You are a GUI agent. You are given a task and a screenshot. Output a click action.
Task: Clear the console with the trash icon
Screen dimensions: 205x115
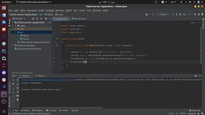click(18, 100)
